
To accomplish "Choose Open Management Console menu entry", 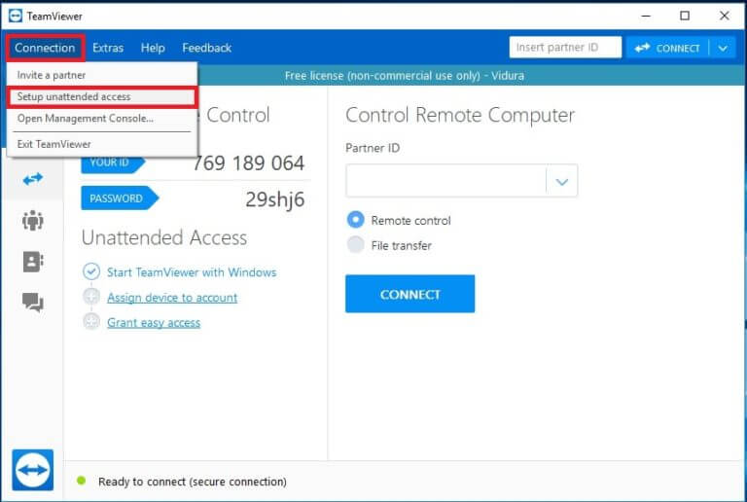I will click(102, 118).
